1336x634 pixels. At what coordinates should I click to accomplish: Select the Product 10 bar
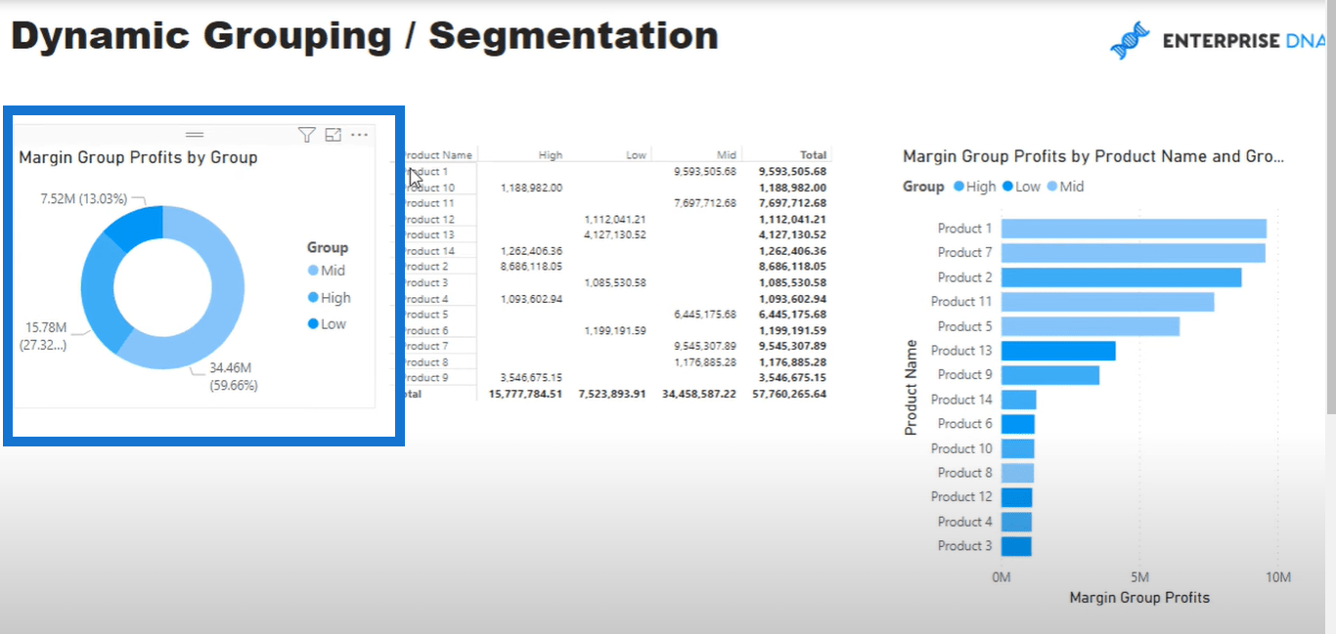point(1017,448)
